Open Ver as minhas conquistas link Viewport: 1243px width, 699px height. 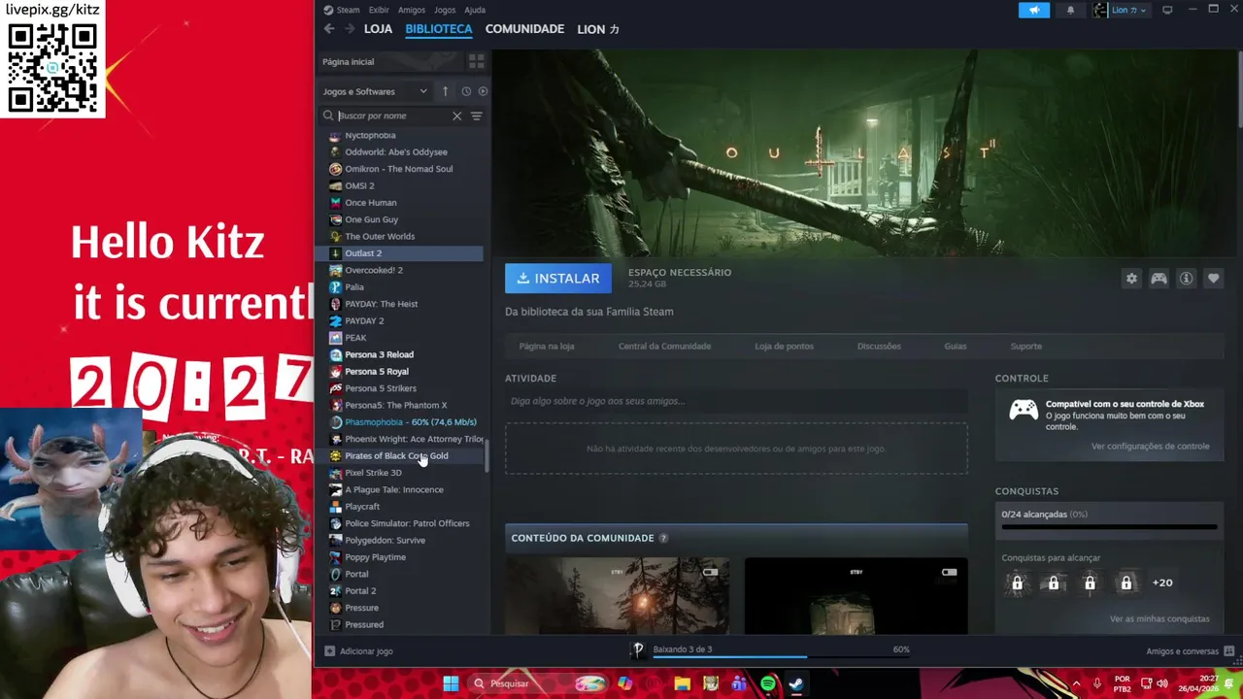(1159, 618)
